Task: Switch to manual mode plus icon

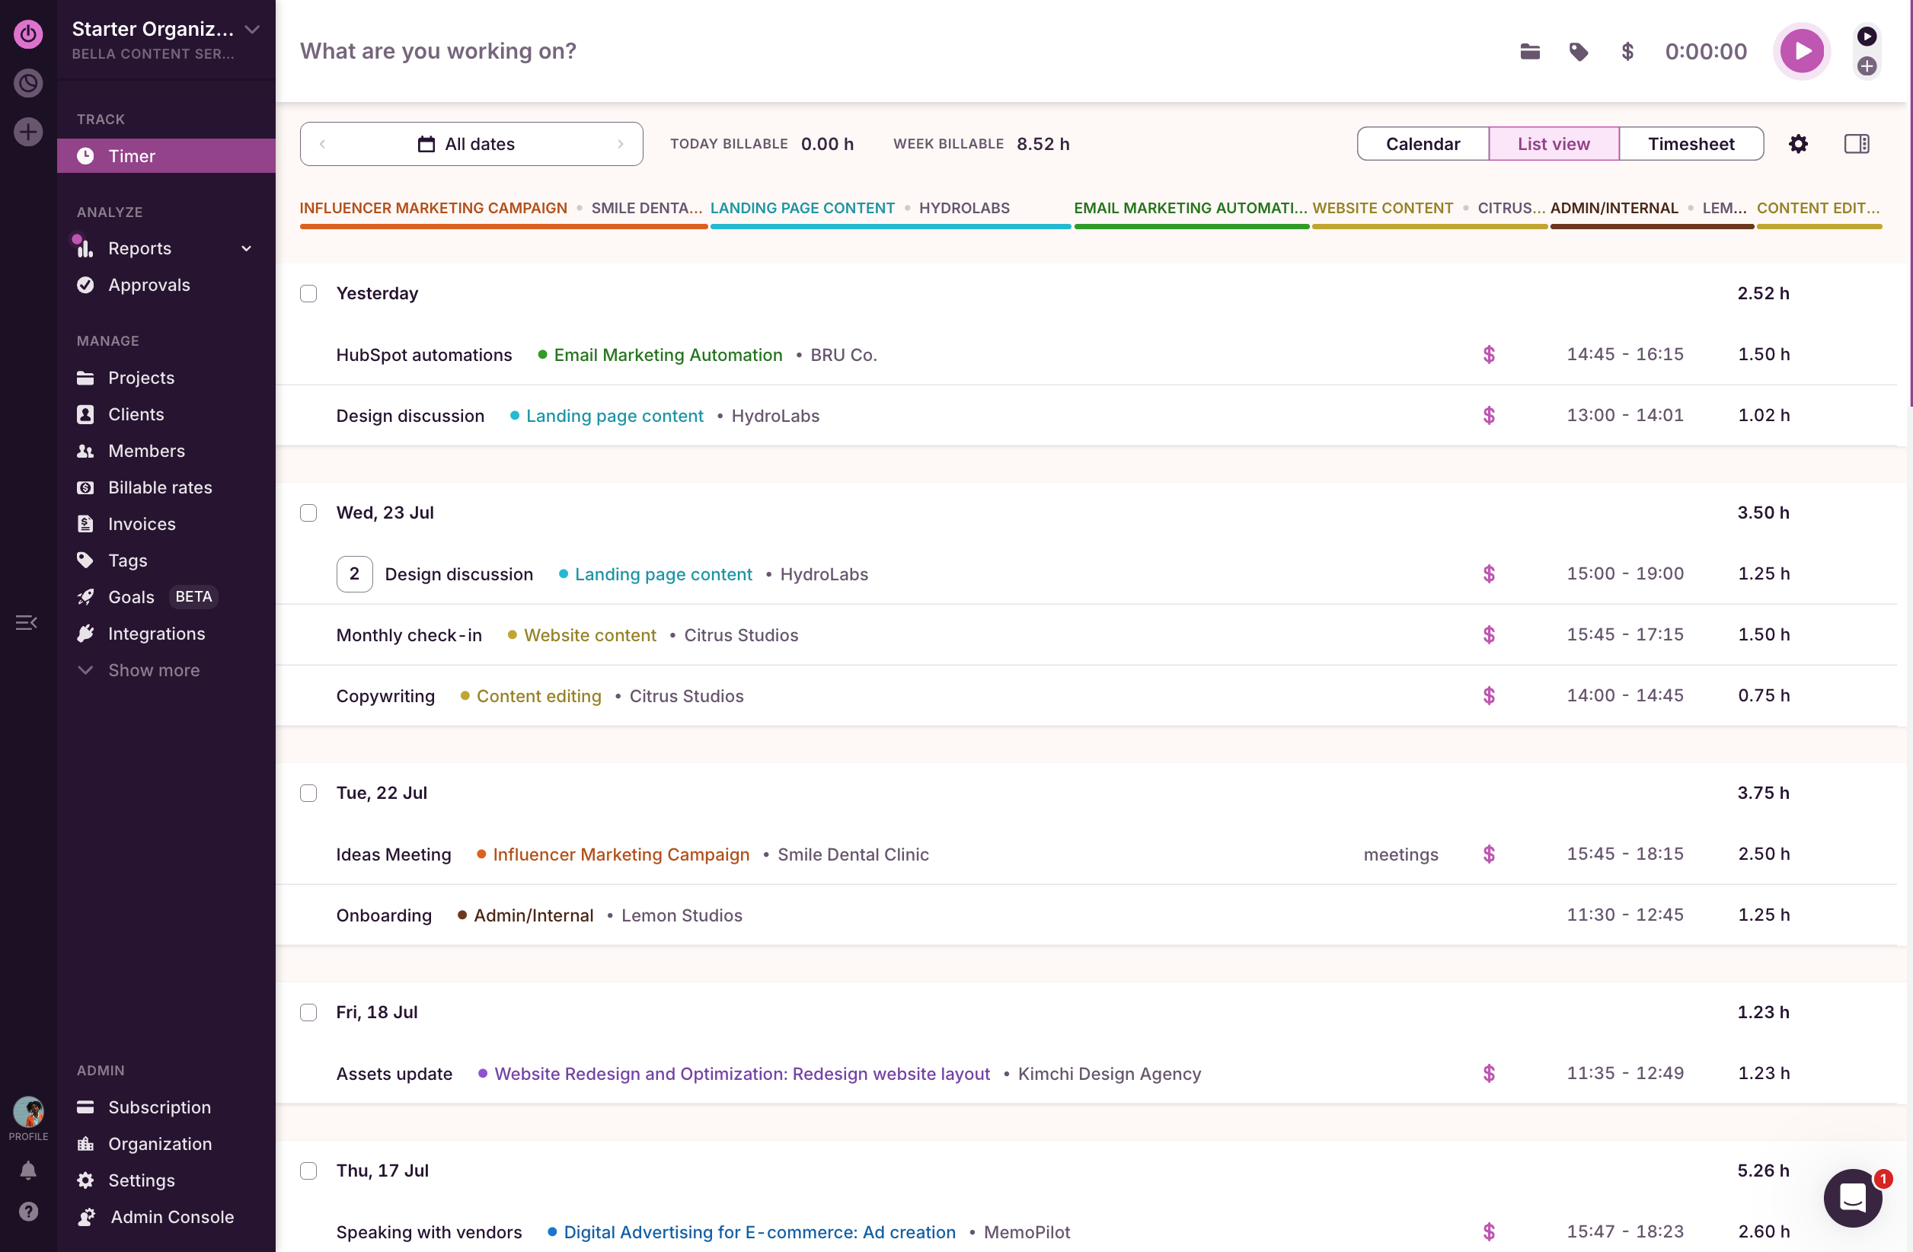Action: point(1867,67)
